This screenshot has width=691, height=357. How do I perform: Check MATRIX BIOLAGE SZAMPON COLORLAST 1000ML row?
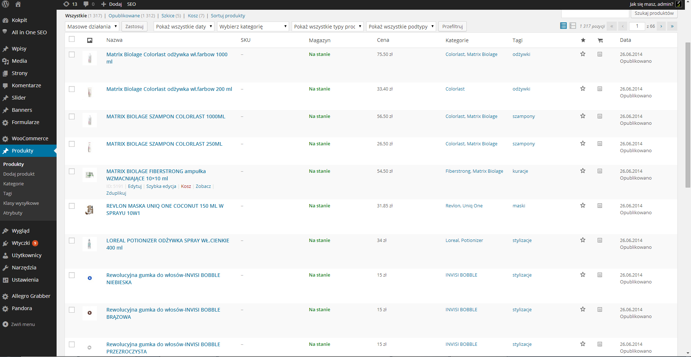pos(72,116)
